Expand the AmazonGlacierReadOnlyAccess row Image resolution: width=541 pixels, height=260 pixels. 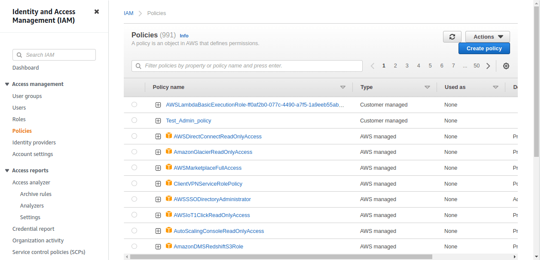(x=158, y=152)
